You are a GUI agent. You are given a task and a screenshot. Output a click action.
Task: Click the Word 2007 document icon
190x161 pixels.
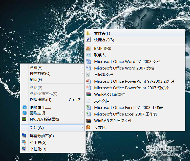pyautogui.click(x=88, y=68)
